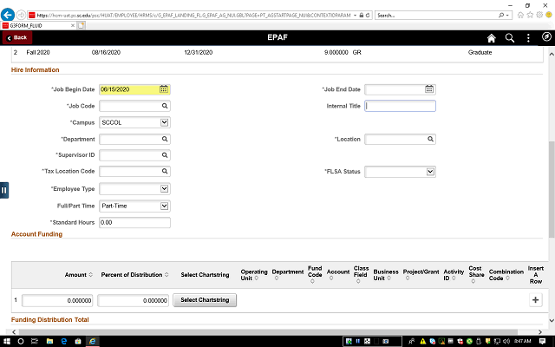Viewport: 555px width, 347px height.
Task: Refresh the page from the address bar
Action: coord(368,16)
